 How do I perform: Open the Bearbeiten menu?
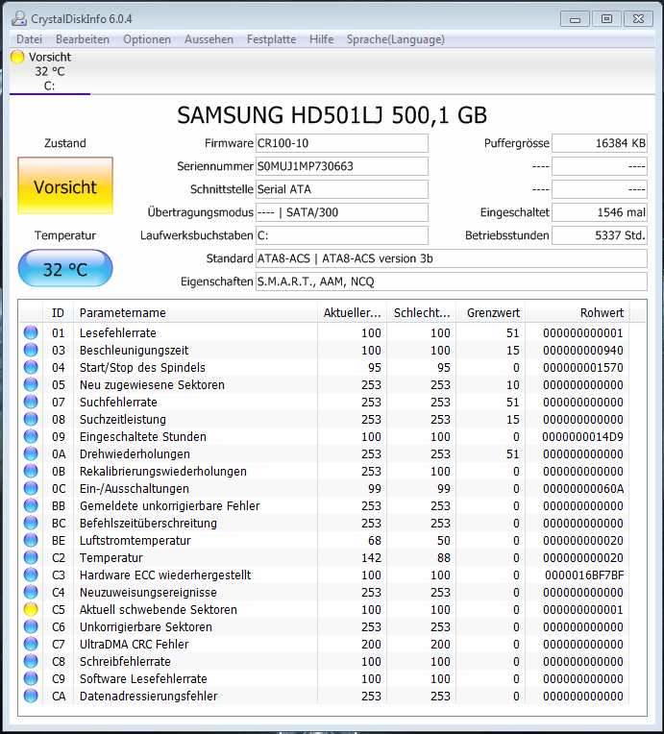[x=83, y=39]
